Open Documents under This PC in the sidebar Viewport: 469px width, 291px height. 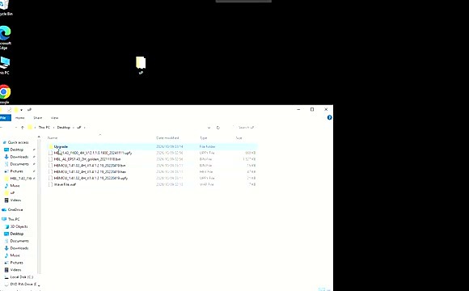tap(19, 241)
